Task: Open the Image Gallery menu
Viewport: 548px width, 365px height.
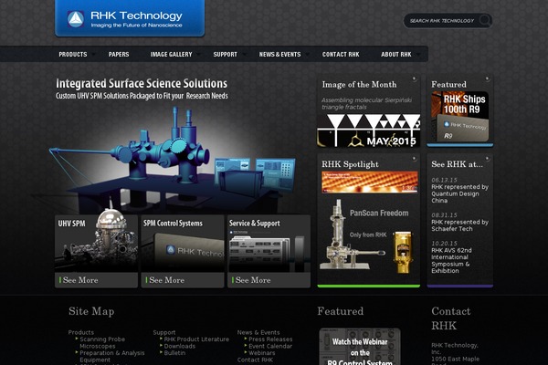Action: 172,55
